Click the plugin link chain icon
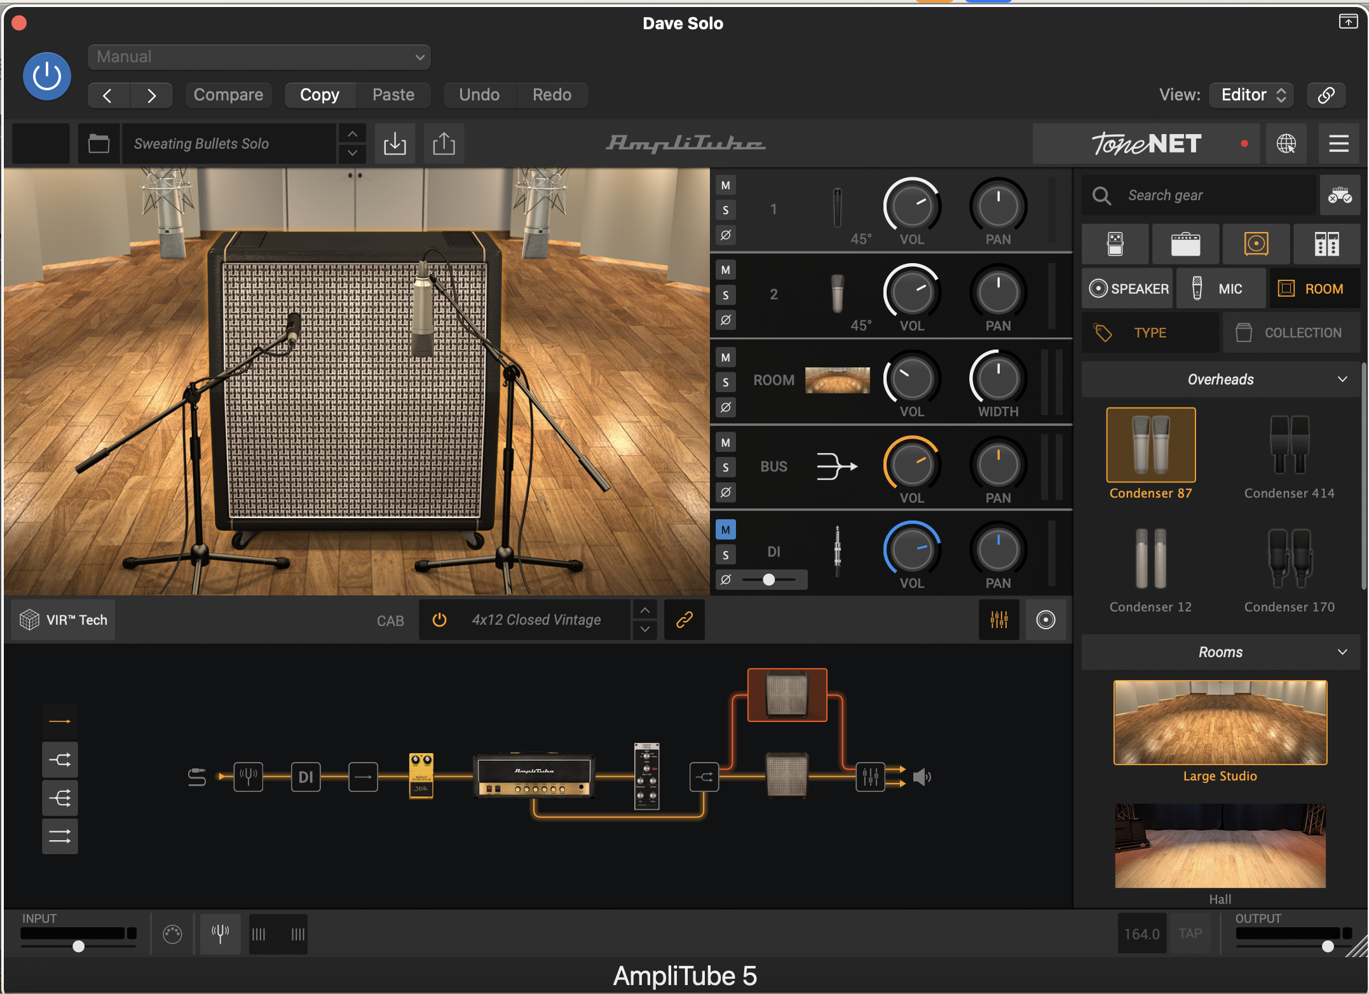The width and height of the screenshot is (1369, 994). click(x=1326, y=95)
